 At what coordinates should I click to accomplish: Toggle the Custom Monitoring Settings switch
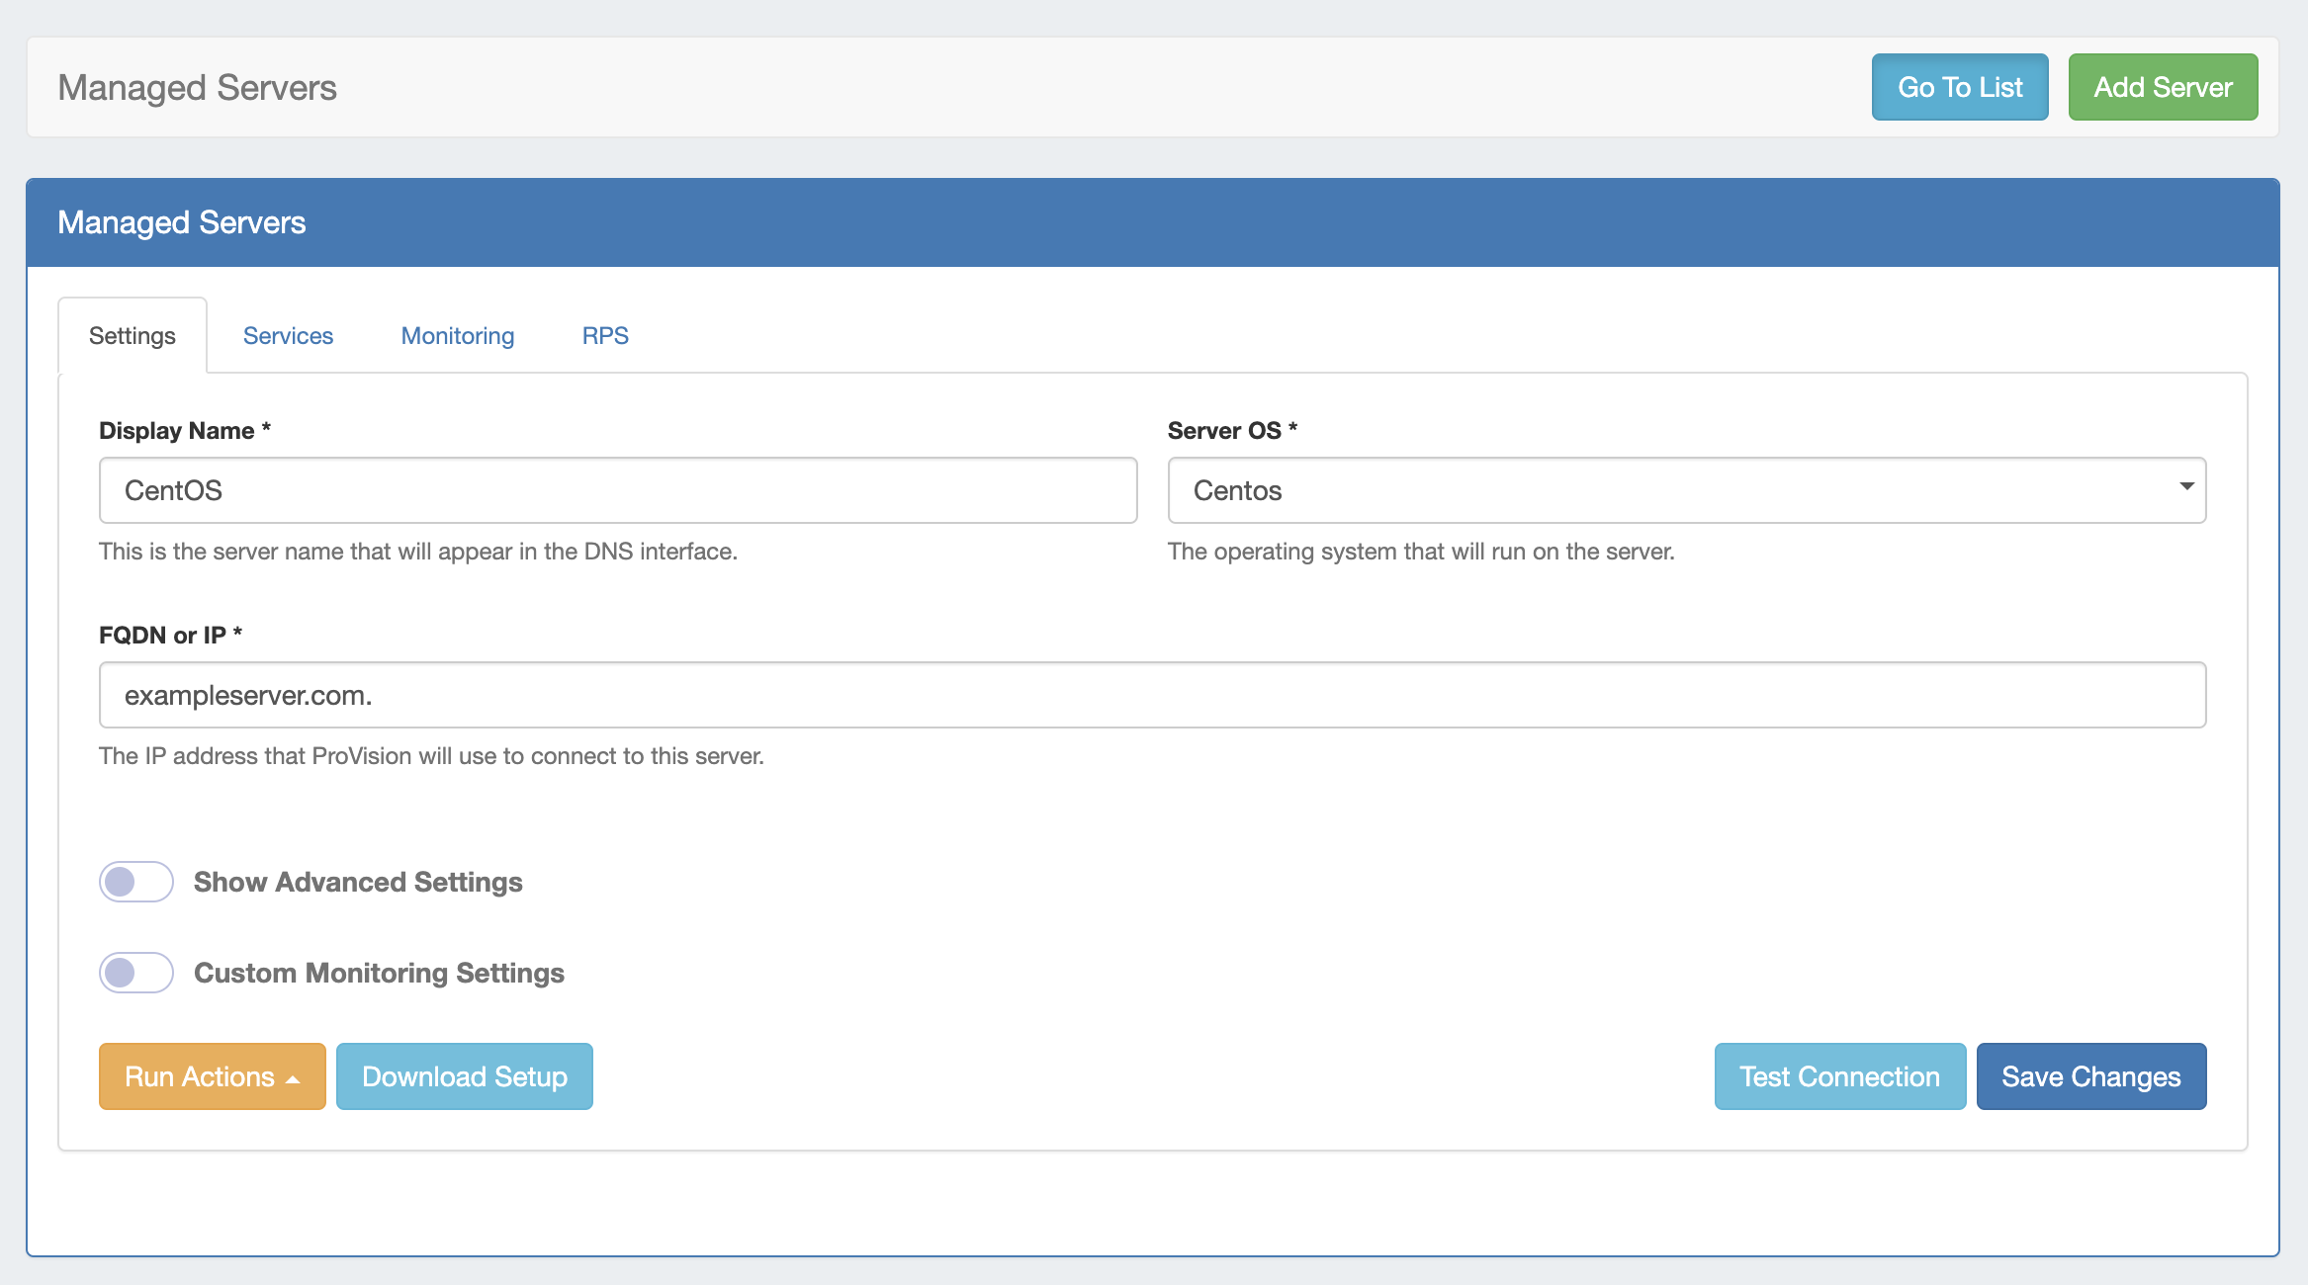136,973
